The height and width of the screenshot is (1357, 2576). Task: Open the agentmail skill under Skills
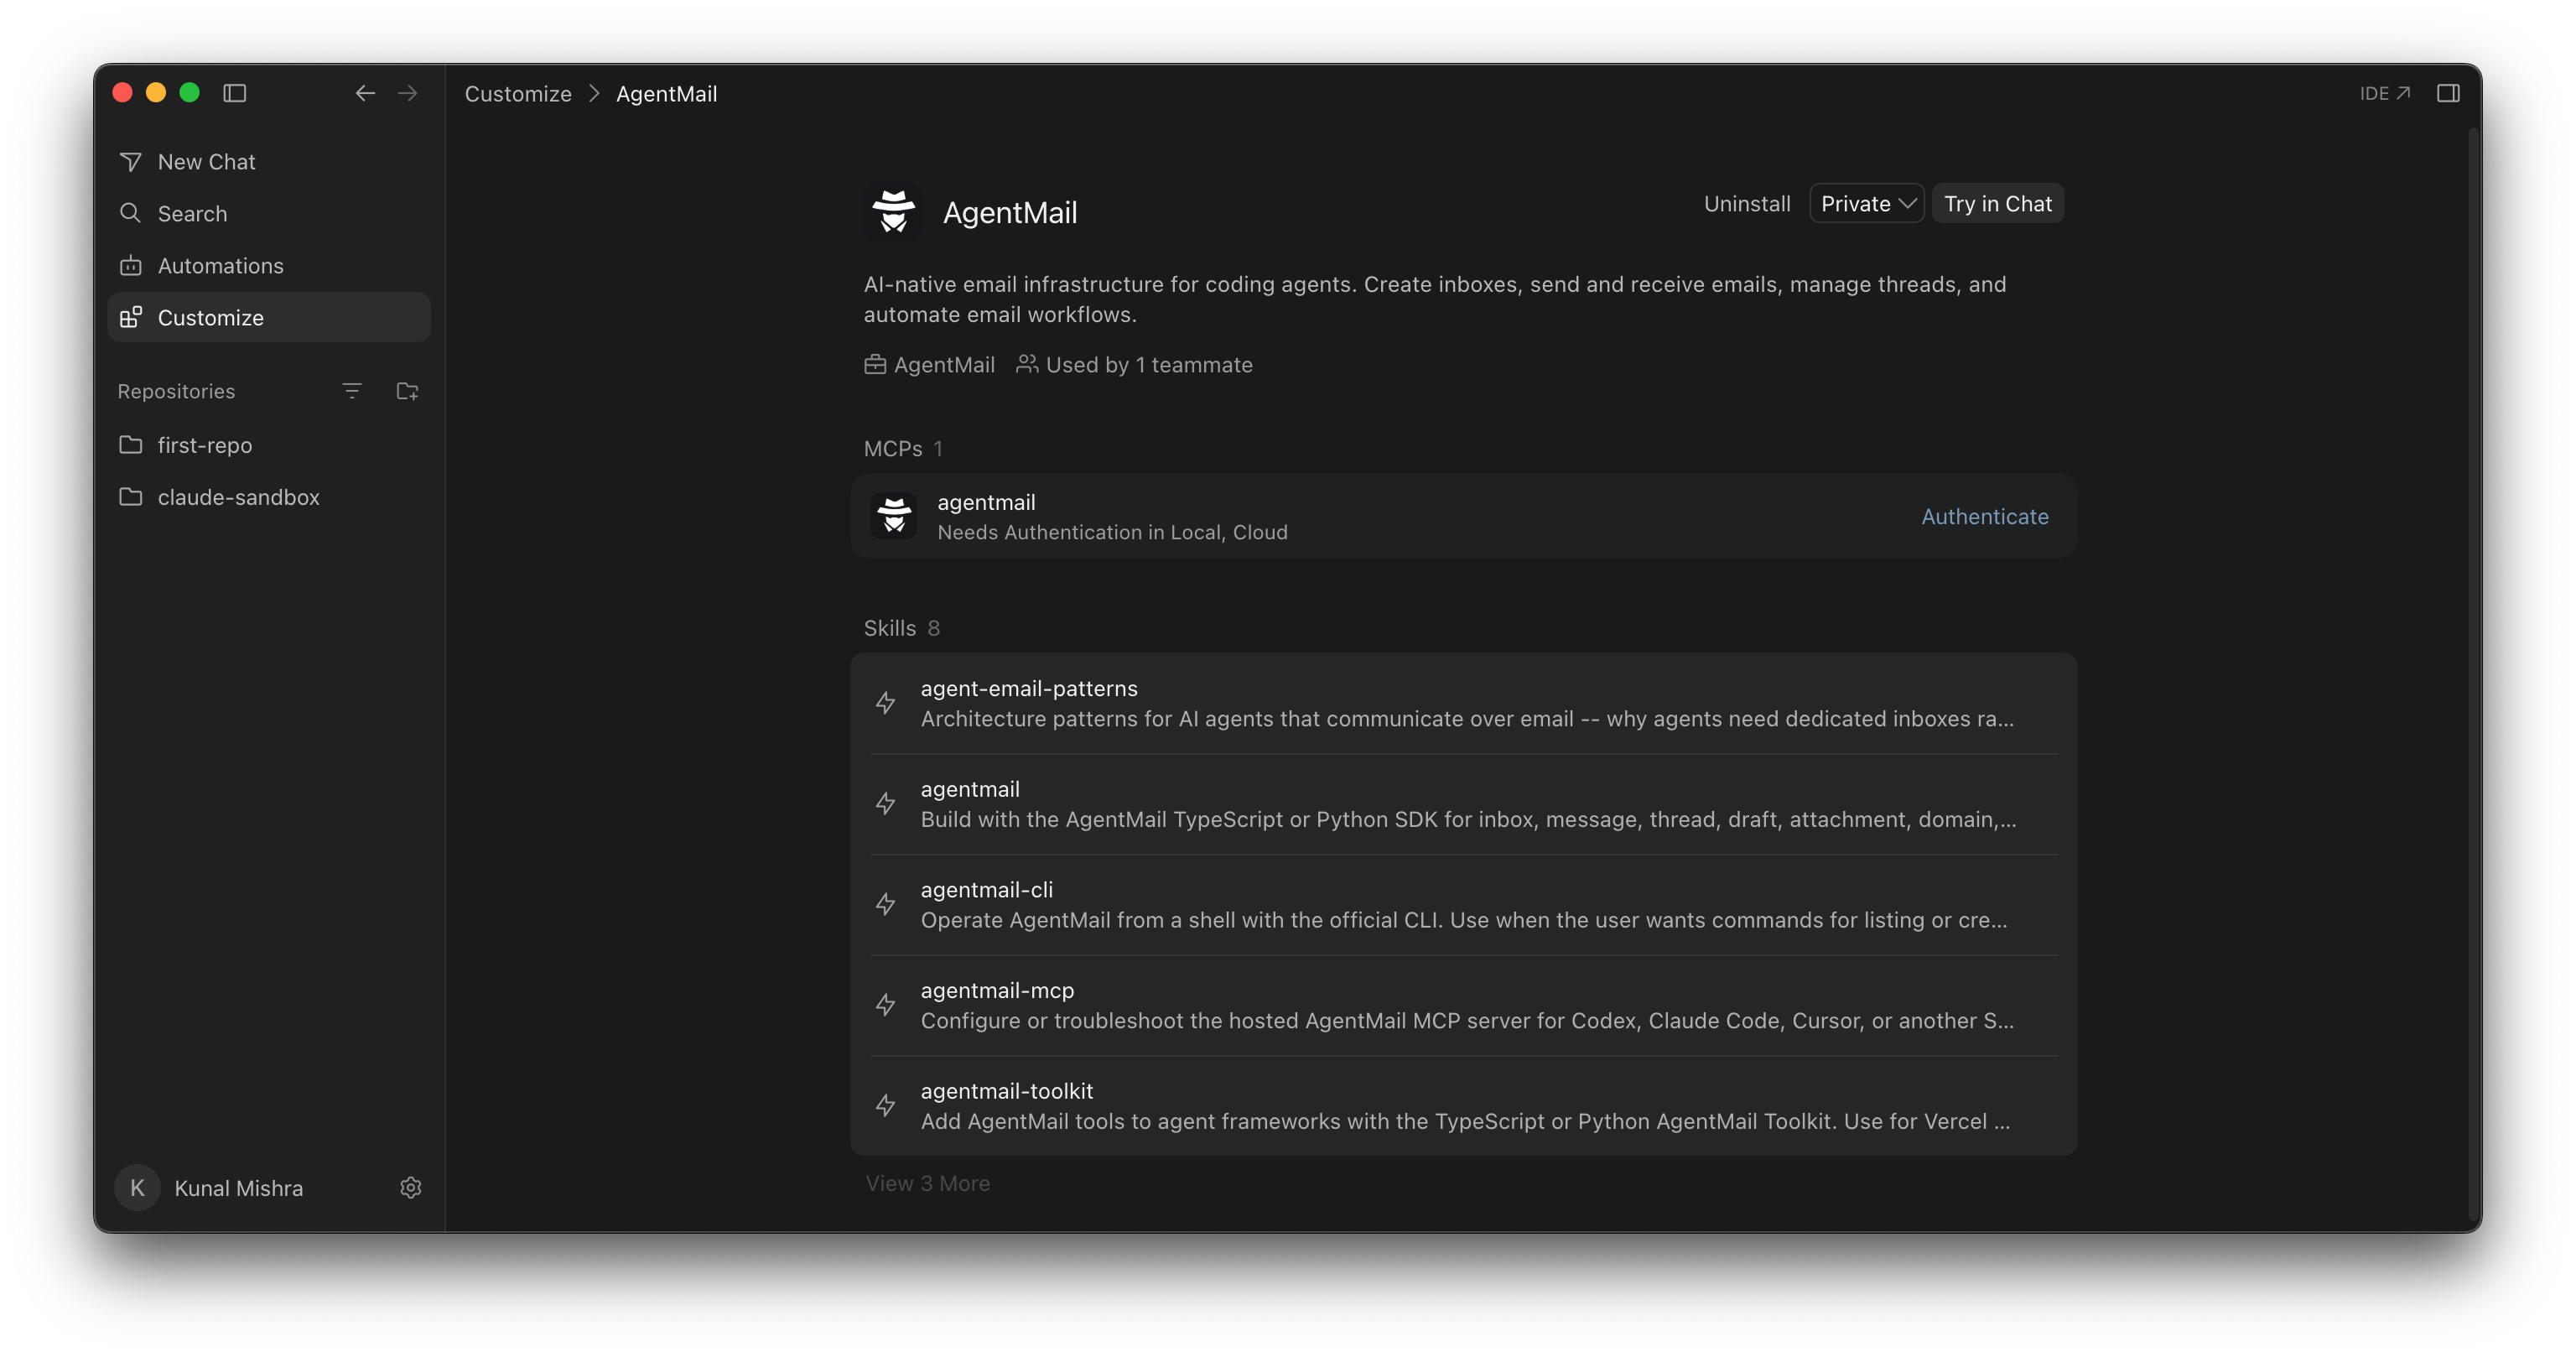(x=1463, y=804)
